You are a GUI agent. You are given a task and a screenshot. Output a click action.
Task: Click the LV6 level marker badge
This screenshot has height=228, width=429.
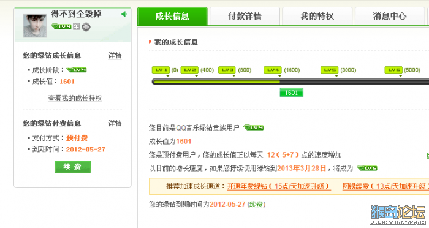393,70
